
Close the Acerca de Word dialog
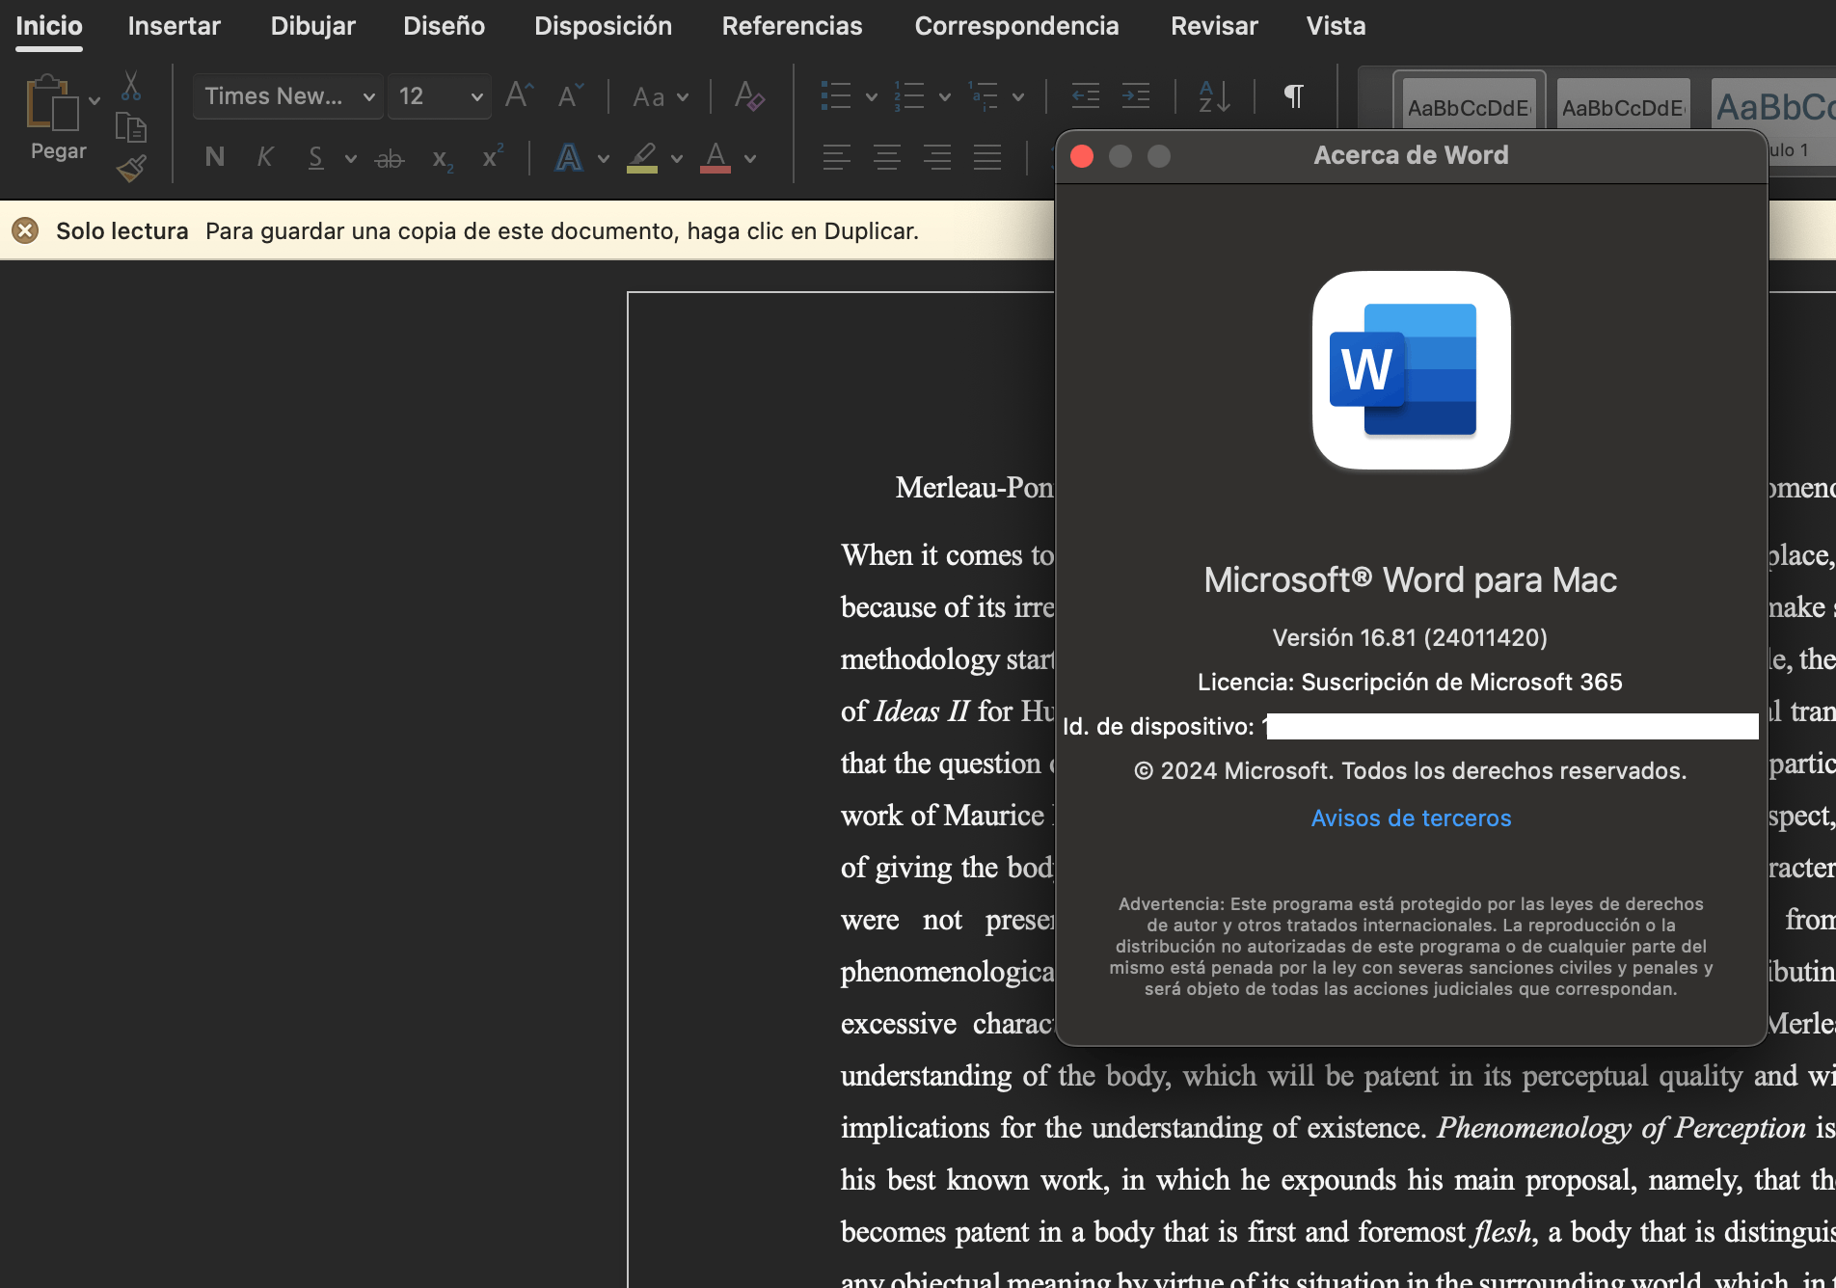(x=1082, y=156)
